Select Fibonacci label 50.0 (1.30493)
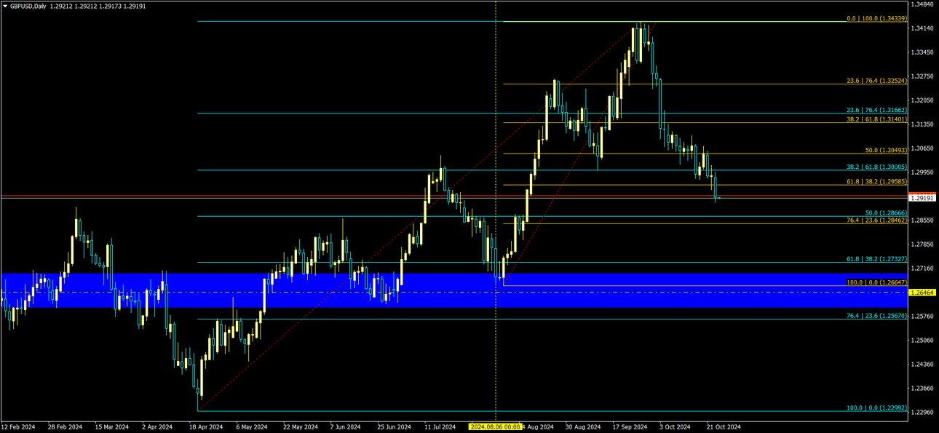This screenshot has width=939, height=433. [886, 150]
